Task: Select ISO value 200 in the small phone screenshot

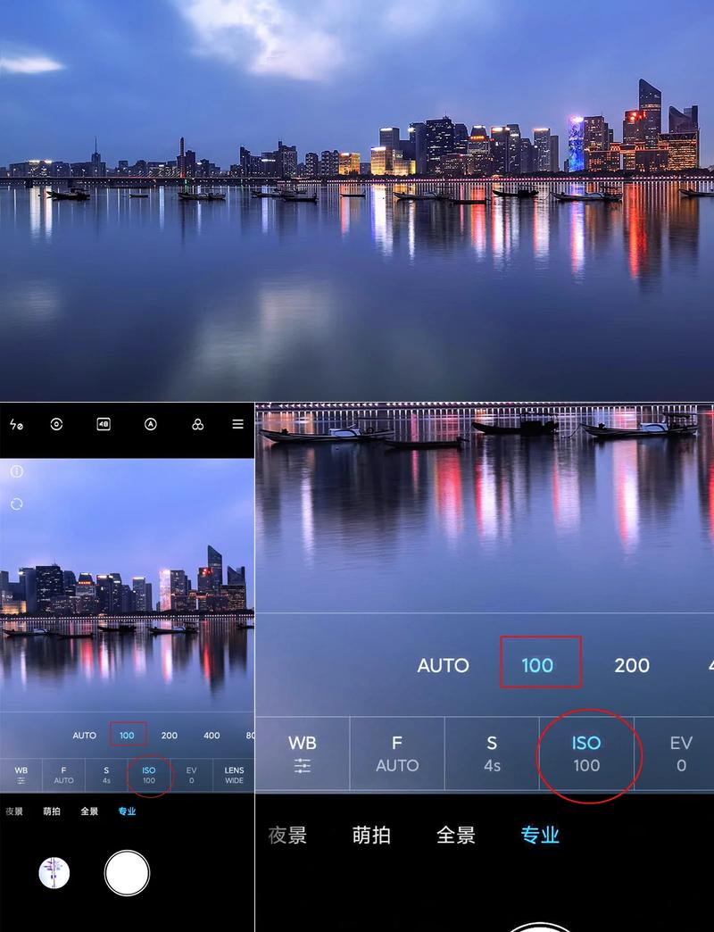Action: coord(170,736)
